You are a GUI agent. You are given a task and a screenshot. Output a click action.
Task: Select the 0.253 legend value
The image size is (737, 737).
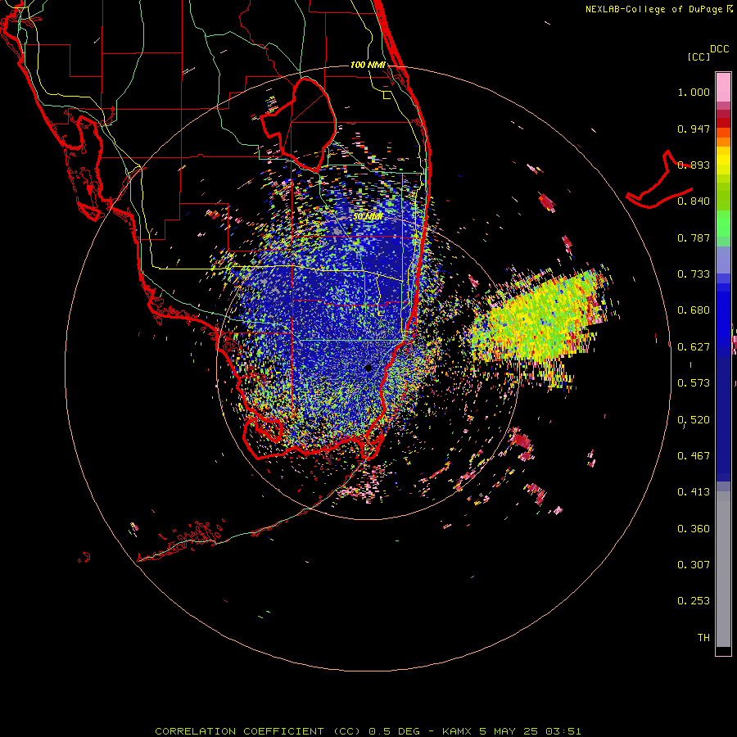[694, 601]
